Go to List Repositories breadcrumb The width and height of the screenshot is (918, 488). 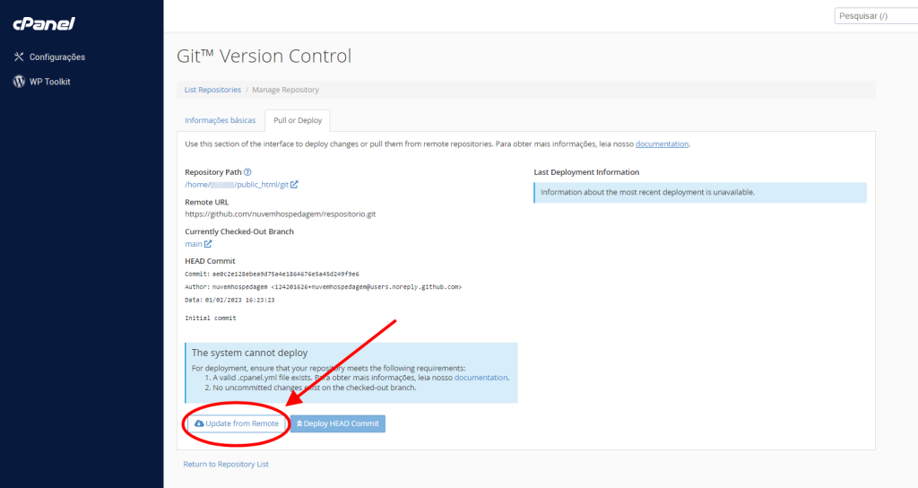(x=212, y=90)
